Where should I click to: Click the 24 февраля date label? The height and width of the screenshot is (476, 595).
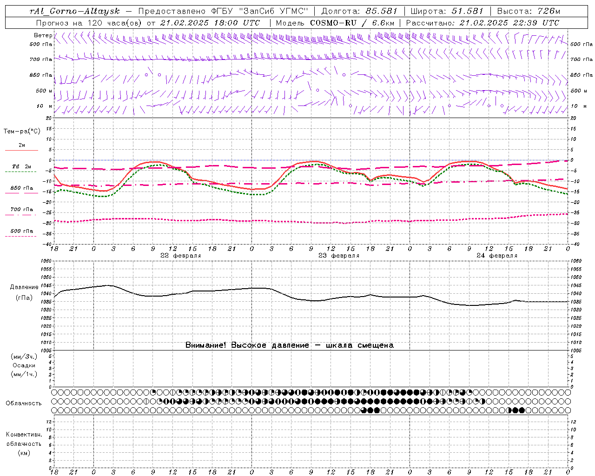497,256
